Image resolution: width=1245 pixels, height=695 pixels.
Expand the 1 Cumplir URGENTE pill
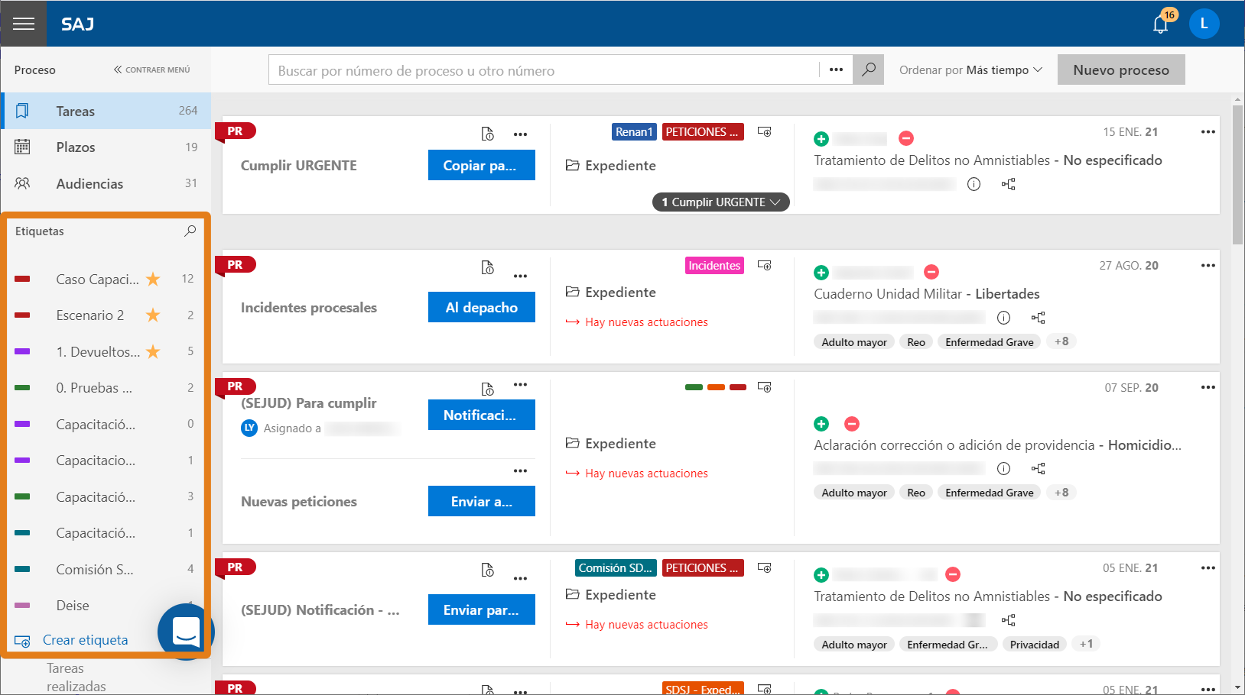point(720,202)
